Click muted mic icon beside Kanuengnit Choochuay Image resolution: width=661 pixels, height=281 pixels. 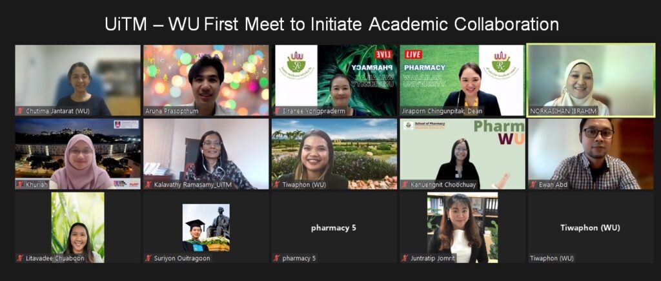pos(405,184)
